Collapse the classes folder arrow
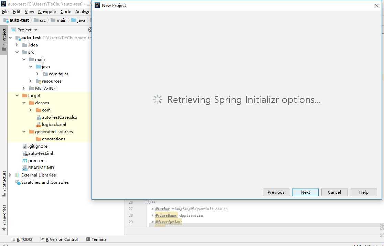The height and width of the screenshot is (246, 384). click(x=24, y=103)
